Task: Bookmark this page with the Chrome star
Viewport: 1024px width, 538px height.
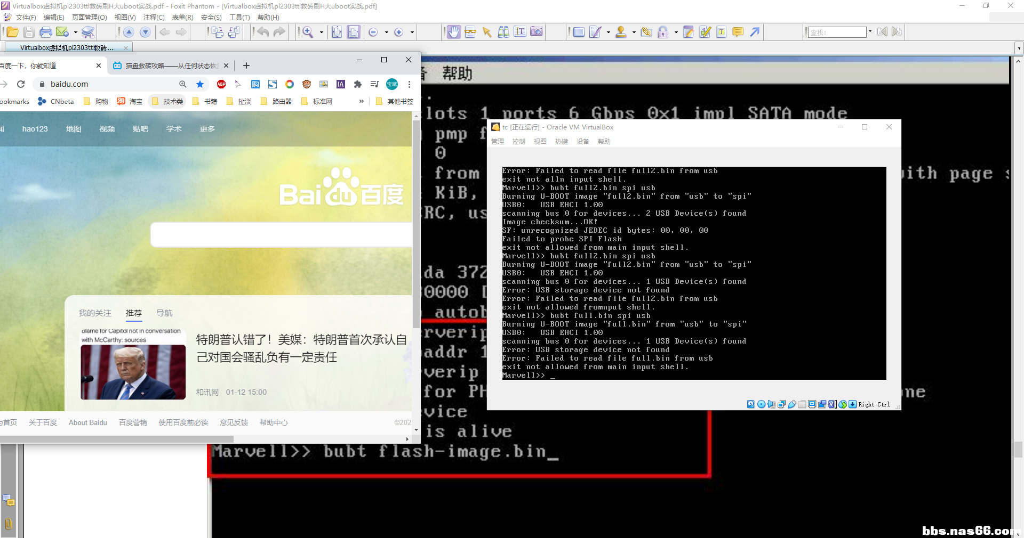Action: click(200, 84)
